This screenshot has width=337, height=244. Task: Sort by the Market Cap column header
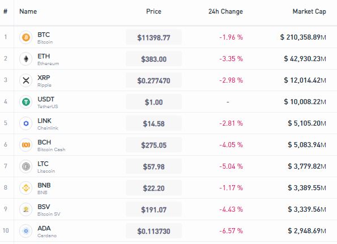(x=309, y=11)
